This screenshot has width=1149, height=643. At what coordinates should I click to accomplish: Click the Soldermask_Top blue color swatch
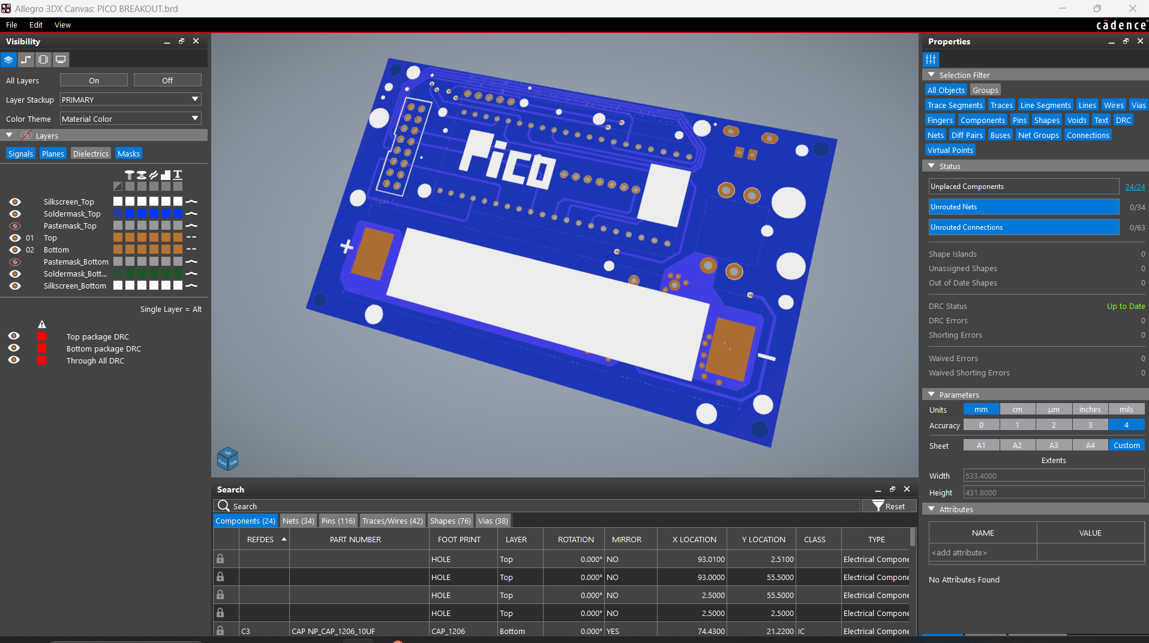(x=130, y=214)
